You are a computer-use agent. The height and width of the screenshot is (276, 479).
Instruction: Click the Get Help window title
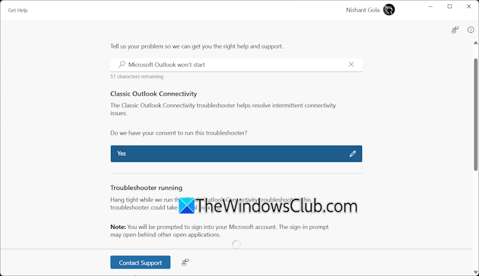point(18,10)
